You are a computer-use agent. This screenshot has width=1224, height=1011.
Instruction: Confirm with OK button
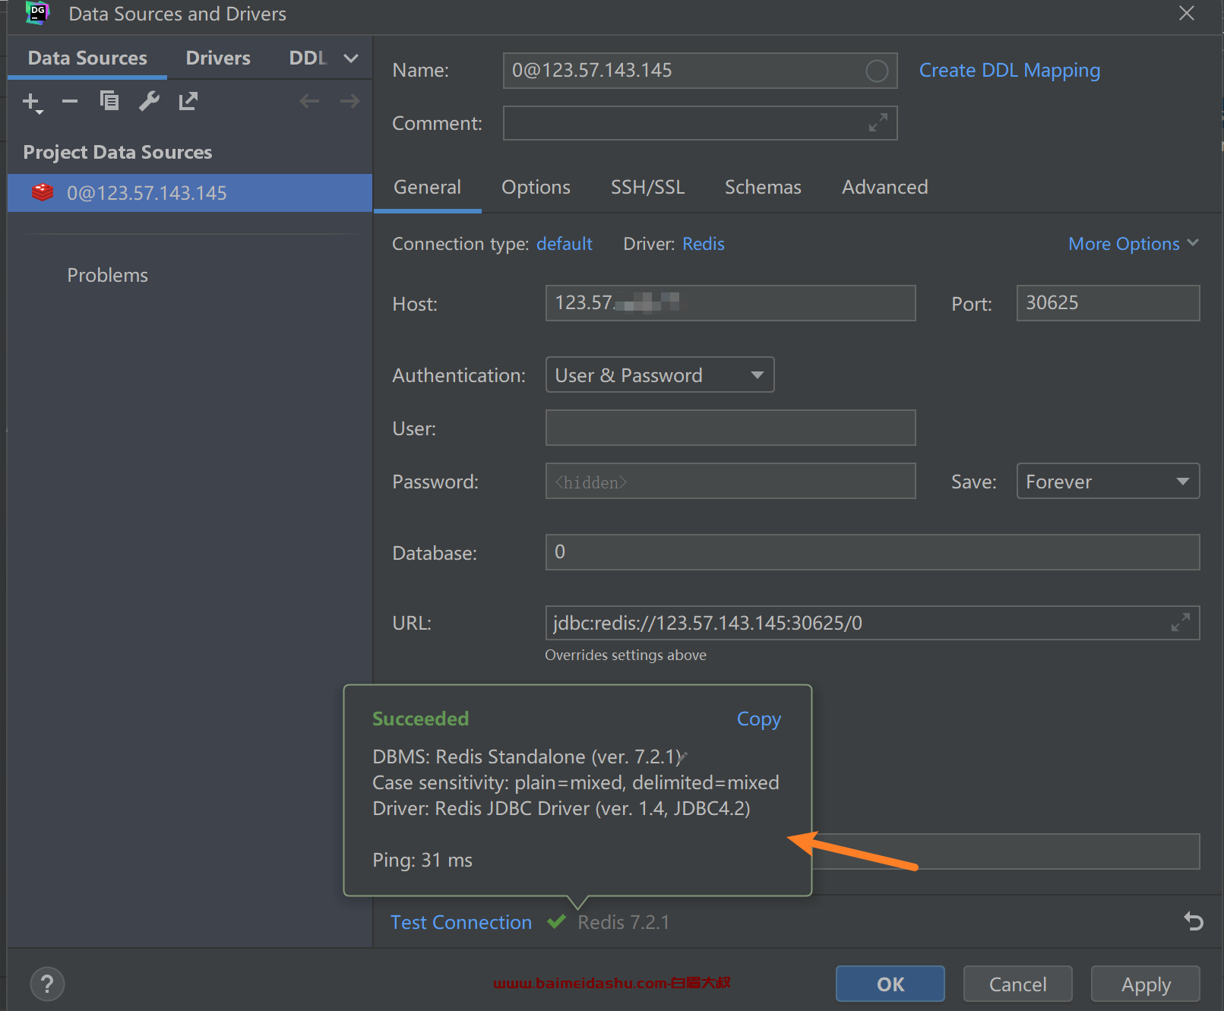(x=890, y=984)
